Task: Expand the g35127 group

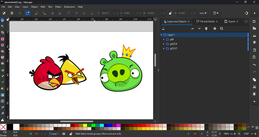Action: click(x=164, y=49)
